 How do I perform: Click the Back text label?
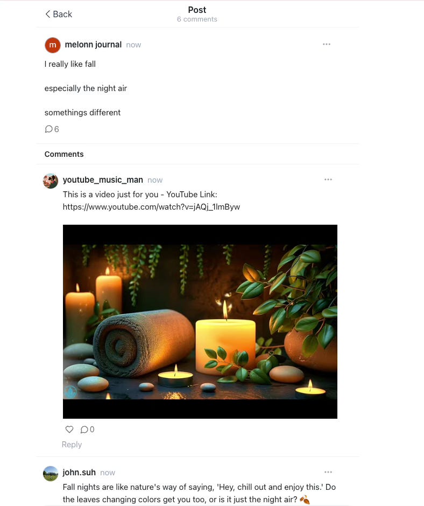[x=62, y=14]
